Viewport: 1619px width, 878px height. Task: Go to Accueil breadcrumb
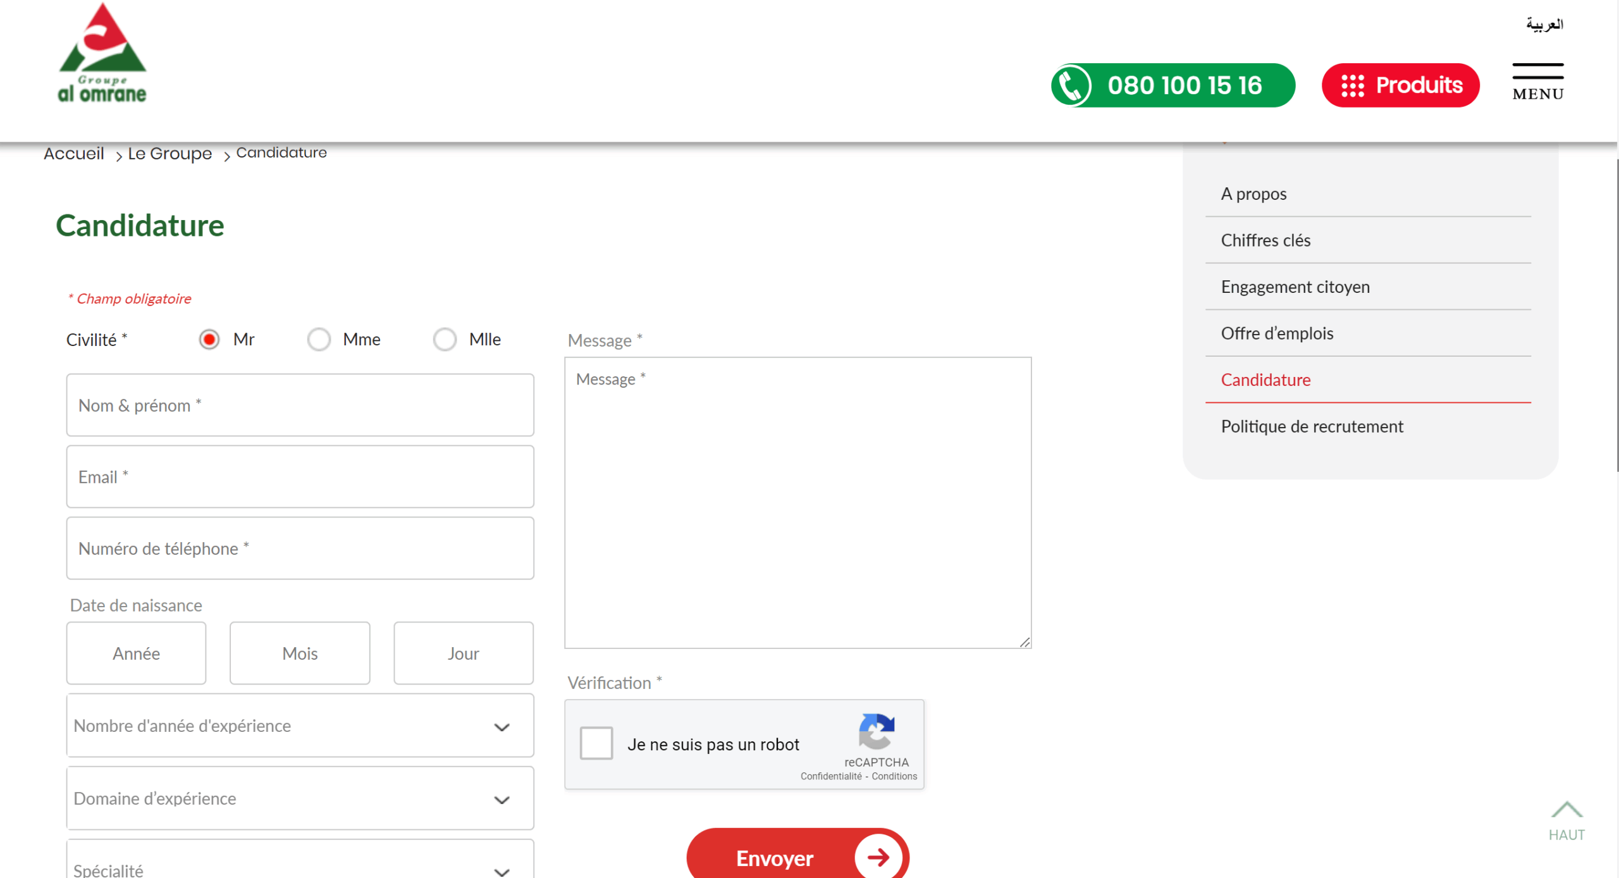click(74, 153)
